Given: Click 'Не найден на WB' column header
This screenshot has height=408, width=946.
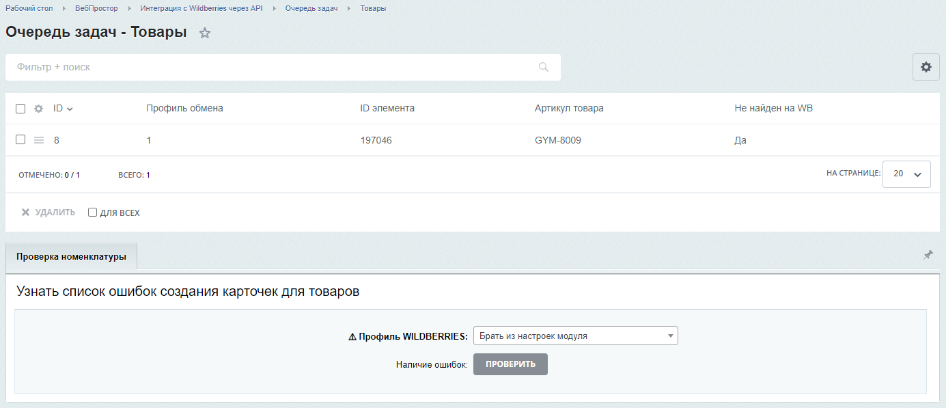Looking at the screenshot, I should point(773,108).
